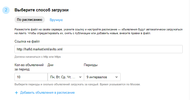Switch to the 'Вручную' upload tab
The width and height of the screenshot is (190, 100).
pyautogui.click(x=56, y=20)
